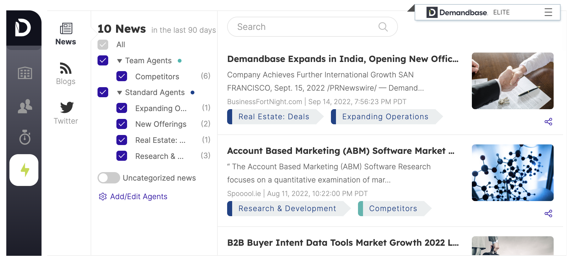This screenshot has width=570, height=258.
Task: Open the B2B Buyer Intent article thumbnail
Action: tap(513, 246)
